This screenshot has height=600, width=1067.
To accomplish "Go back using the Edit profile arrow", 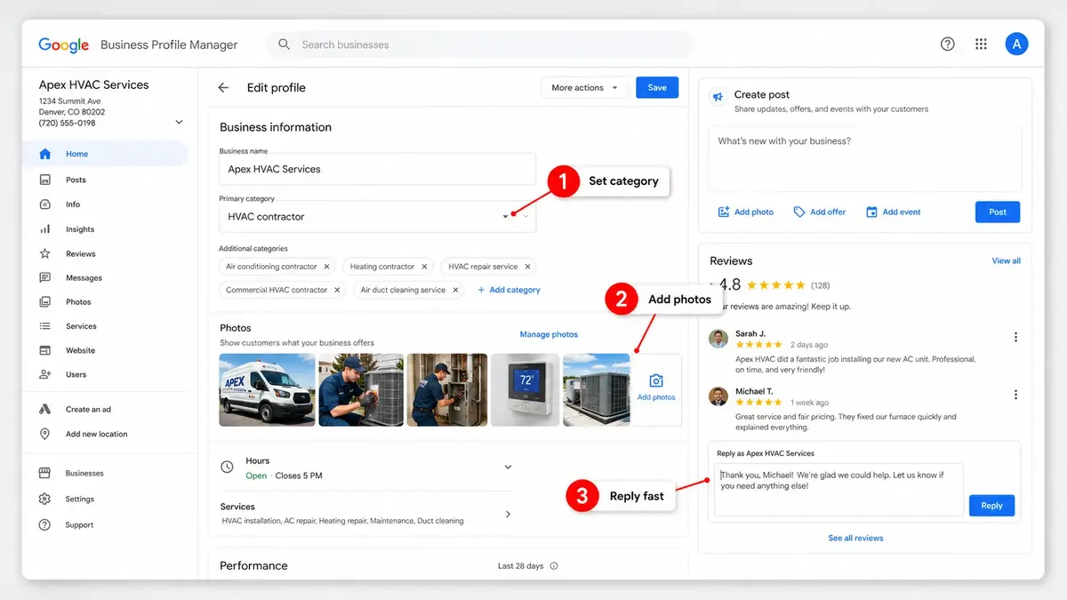I will [x=223, y=88].
